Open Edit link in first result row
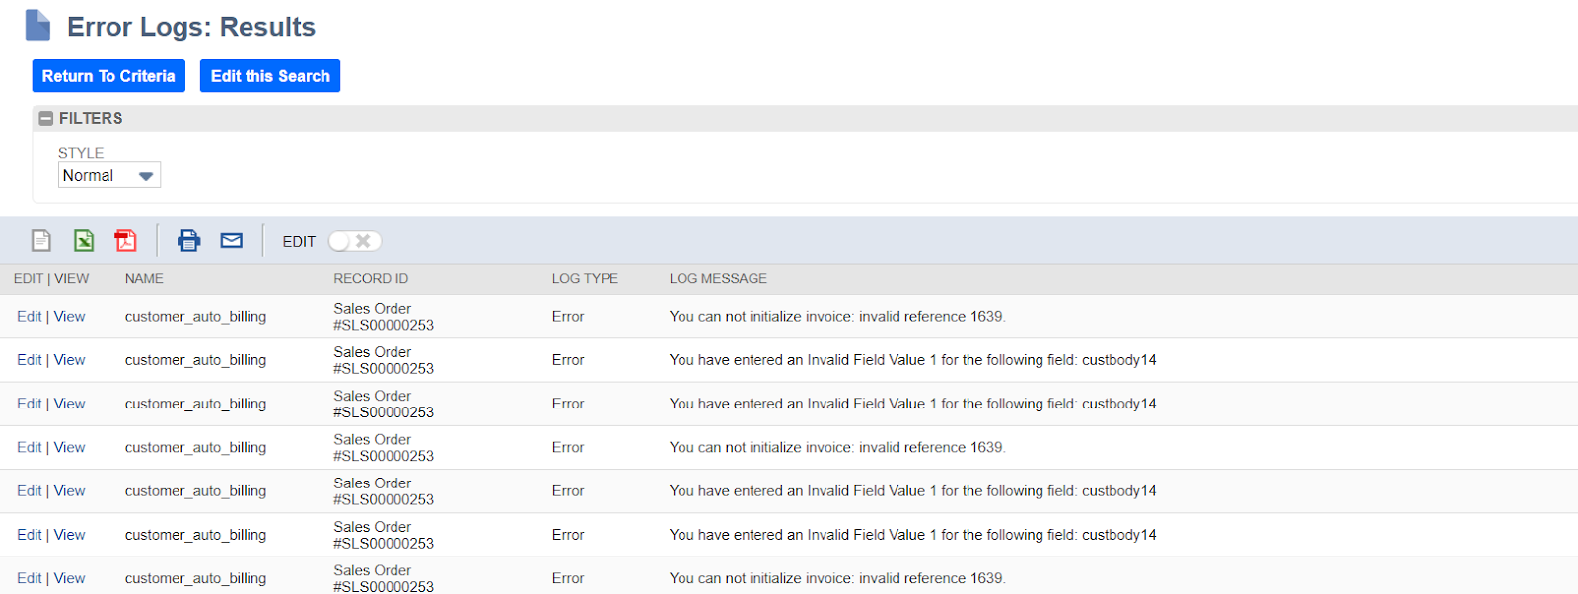1578x594 pixels. 29,317
